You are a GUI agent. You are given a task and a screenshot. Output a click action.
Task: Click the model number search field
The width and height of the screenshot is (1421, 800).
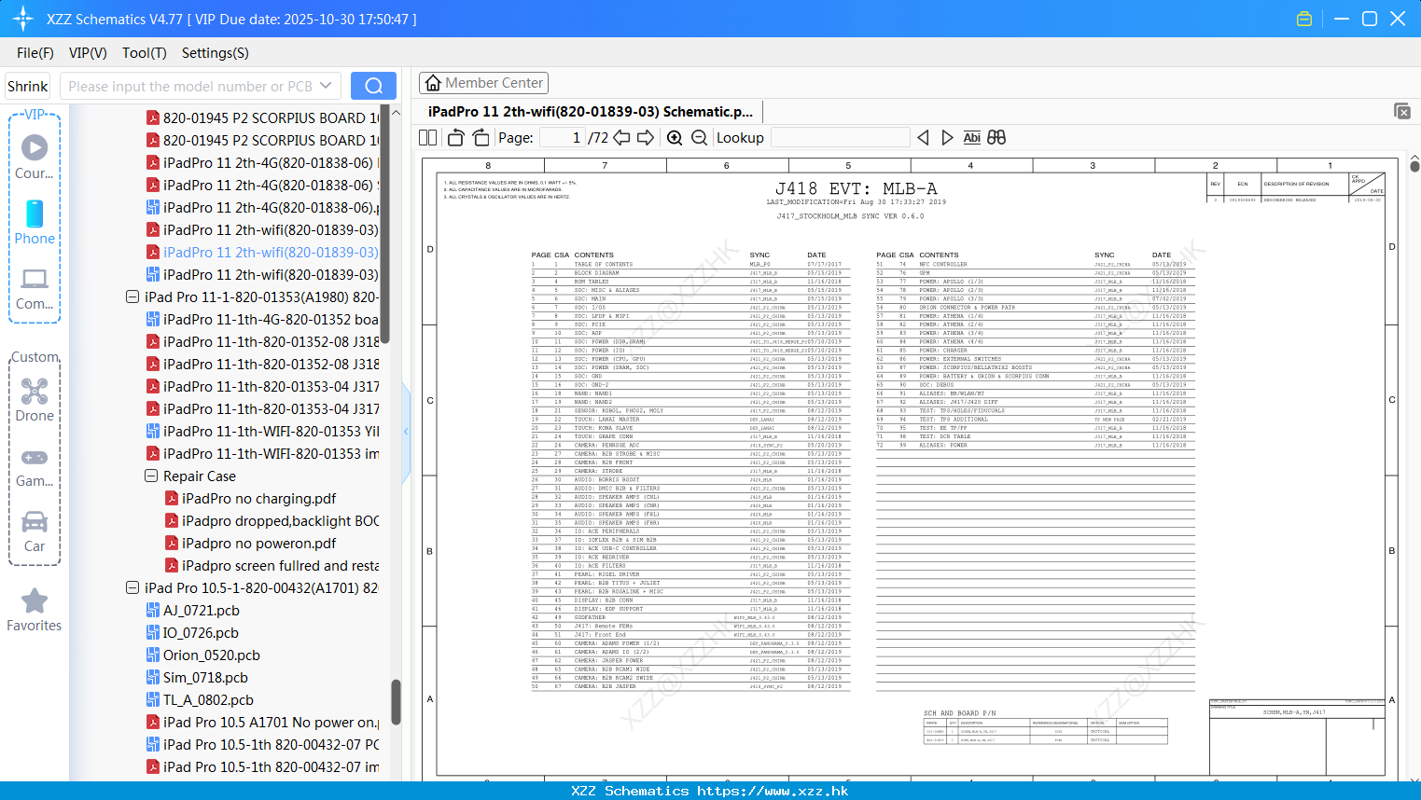point(190,86)
